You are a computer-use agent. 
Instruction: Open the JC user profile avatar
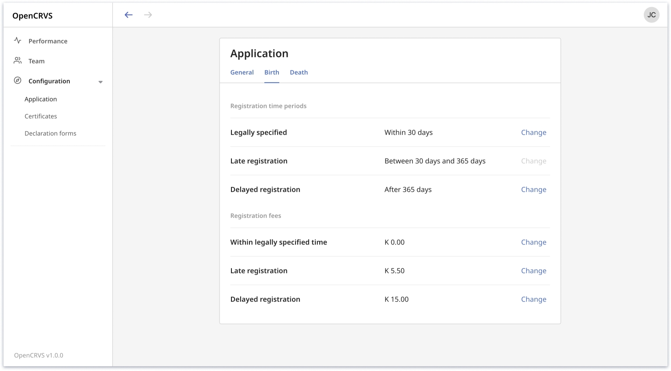coord(651,15)
